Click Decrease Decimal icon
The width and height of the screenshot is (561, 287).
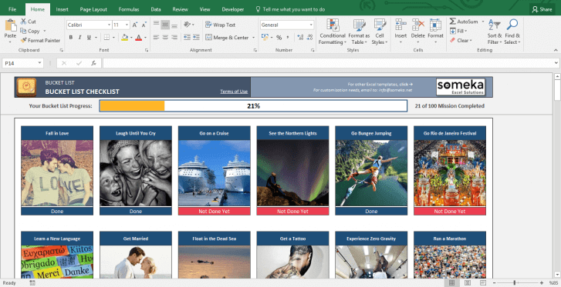pos(309,37)
